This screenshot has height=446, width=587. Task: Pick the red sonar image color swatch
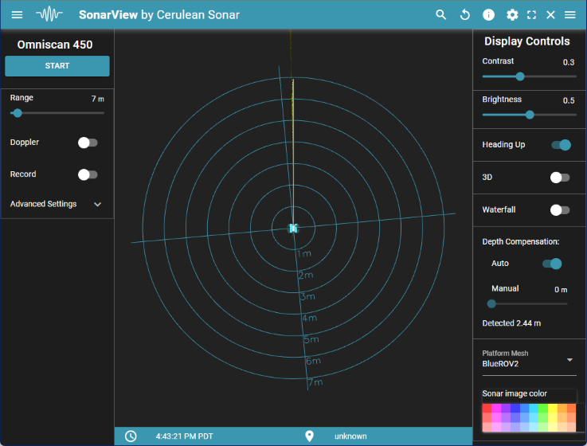tap(487, 409)
